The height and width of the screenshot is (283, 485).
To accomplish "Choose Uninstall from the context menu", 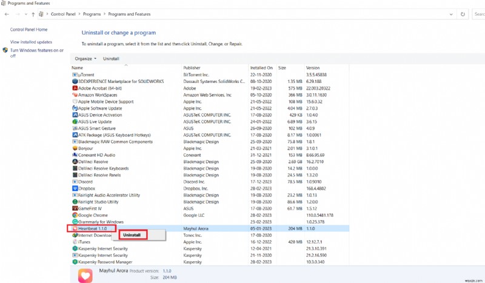I will click(x=133, y=235).
